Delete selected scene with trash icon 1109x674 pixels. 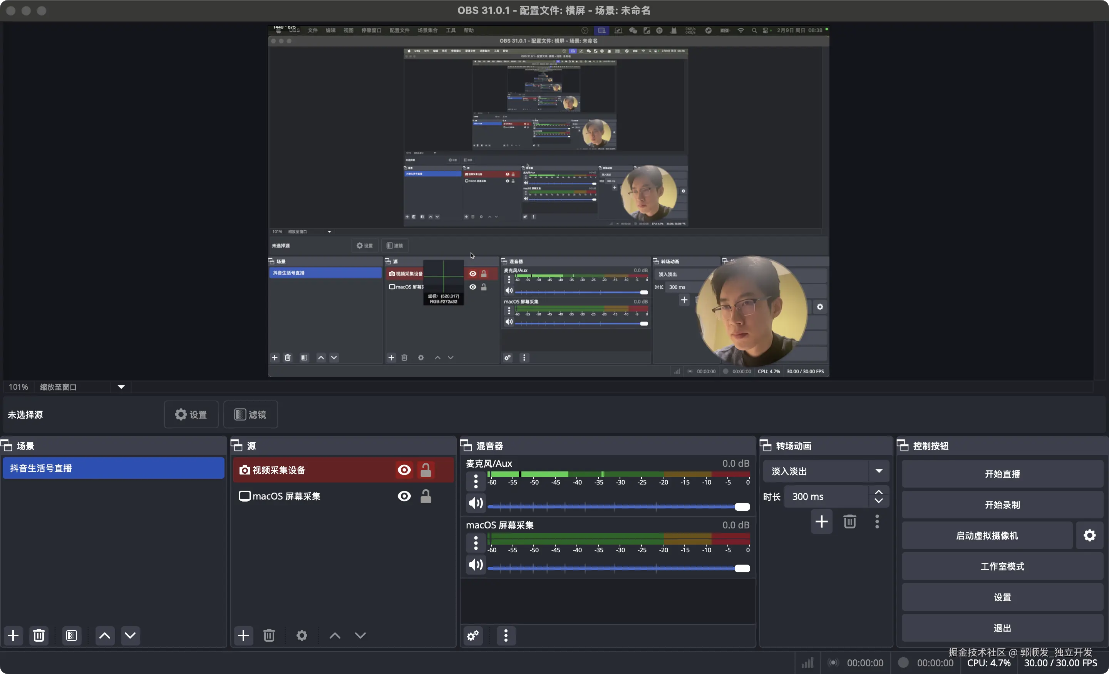(39, 635)
